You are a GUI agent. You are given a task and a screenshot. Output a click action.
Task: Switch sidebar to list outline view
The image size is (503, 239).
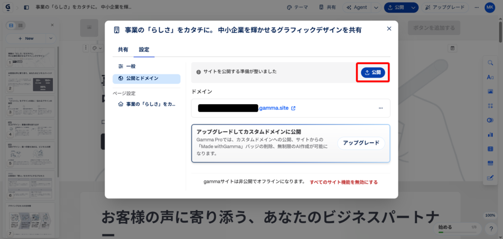tap(20, 25)
